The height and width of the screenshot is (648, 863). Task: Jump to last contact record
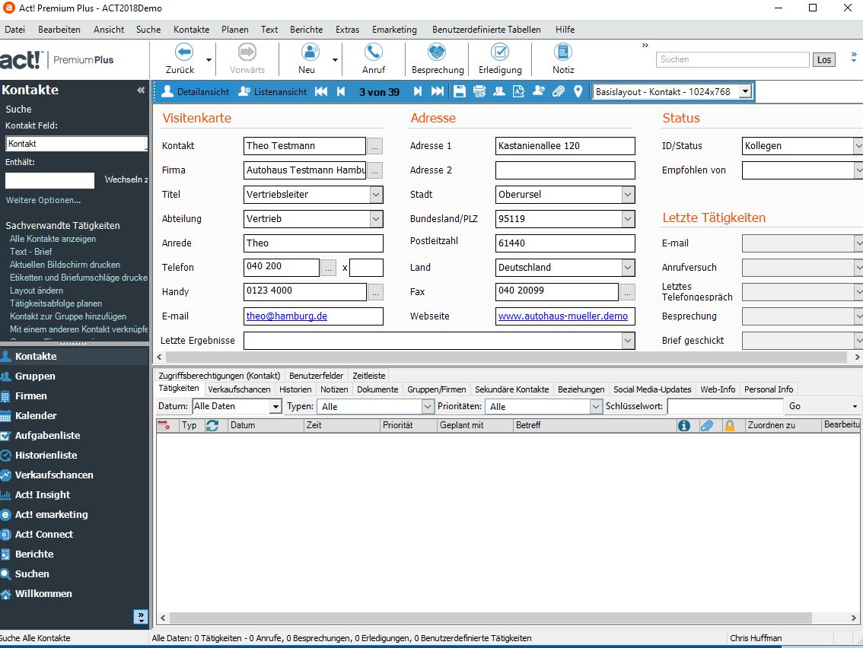pyautogui.click(x=438, y=92)
